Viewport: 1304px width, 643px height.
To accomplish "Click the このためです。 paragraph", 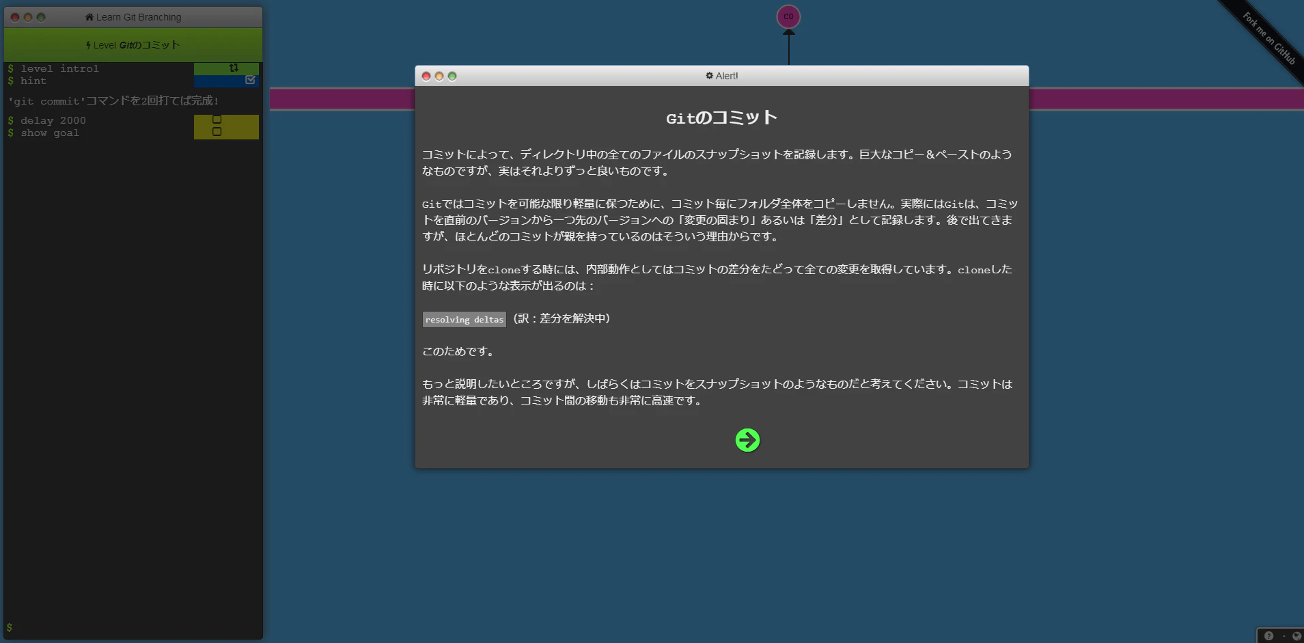I will (x=459, y=351).
